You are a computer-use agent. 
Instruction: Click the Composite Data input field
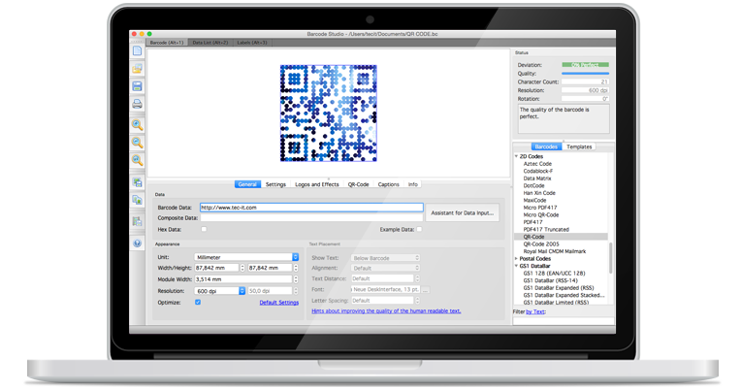(311, 218)
